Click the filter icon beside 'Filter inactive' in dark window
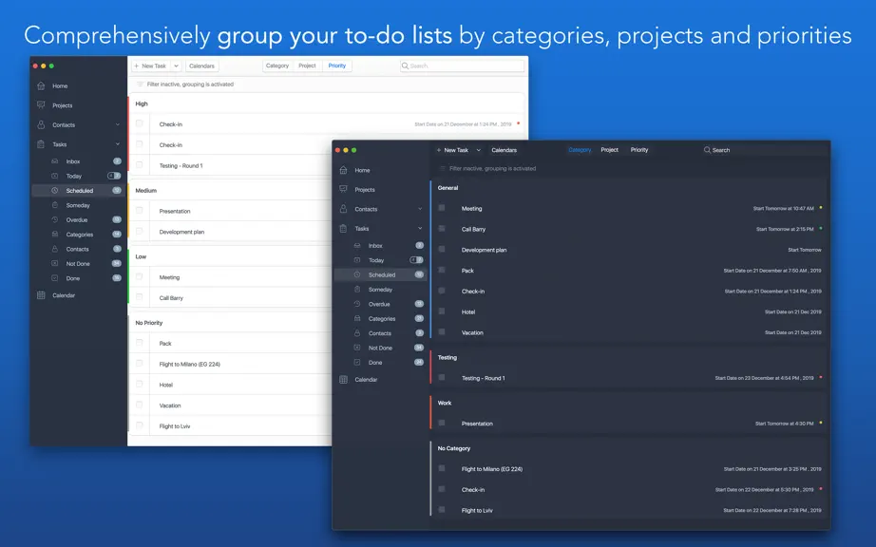 pos(443,168)
